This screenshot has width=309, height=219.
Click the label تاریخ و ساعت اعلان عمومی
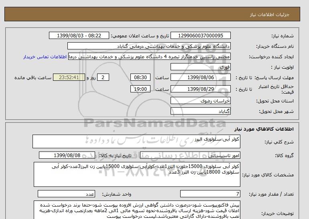click(140, 36)
